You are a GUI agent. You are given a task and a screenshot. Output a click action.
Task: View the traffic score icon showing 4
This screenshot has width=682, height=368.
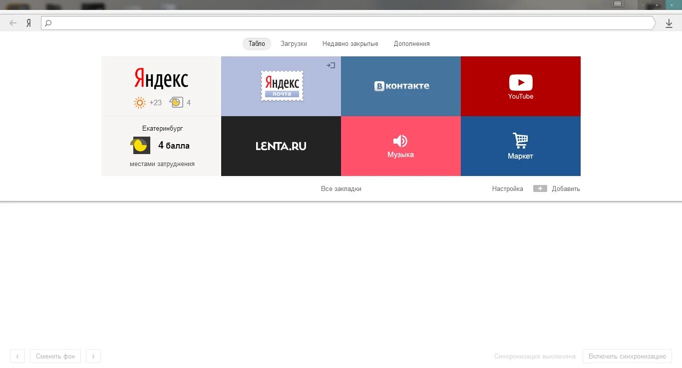(x=176, y=103)
